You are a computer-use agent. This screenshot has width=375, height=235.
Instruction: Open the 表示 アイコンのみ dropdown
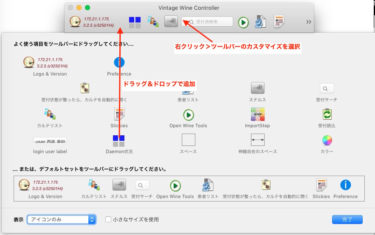tap(62, 219)
